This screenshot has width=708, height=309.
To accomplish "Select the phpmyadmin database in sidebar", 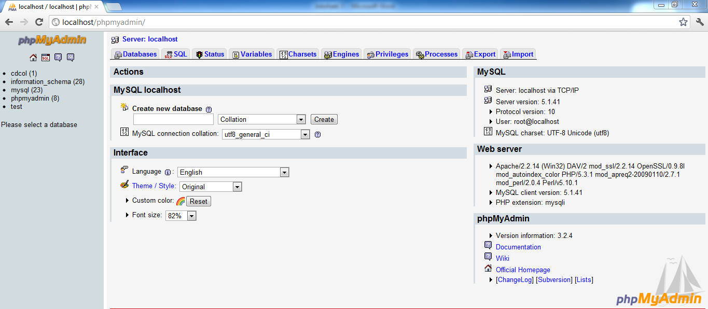I will point(35,99).
